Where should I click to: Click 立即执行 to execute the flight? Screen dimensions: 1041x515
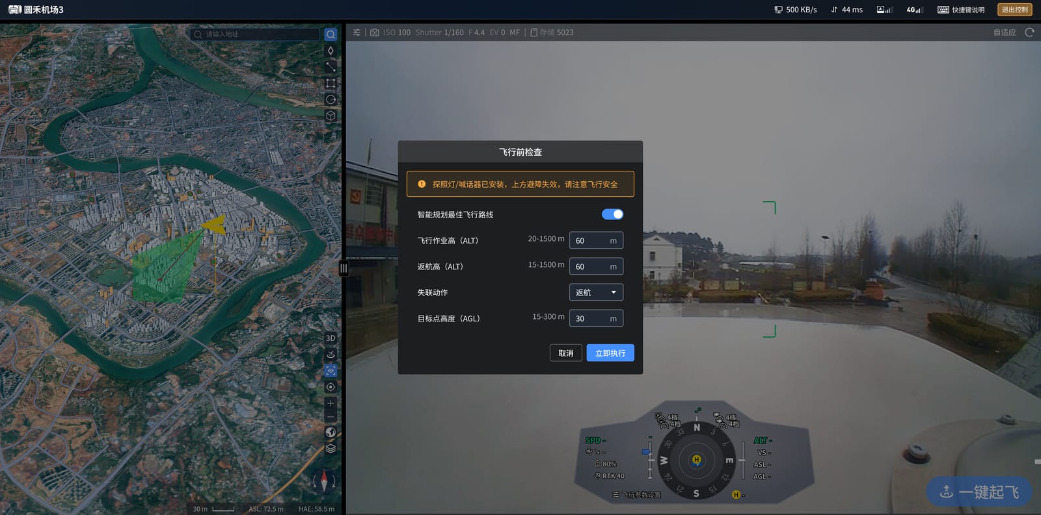610,353
